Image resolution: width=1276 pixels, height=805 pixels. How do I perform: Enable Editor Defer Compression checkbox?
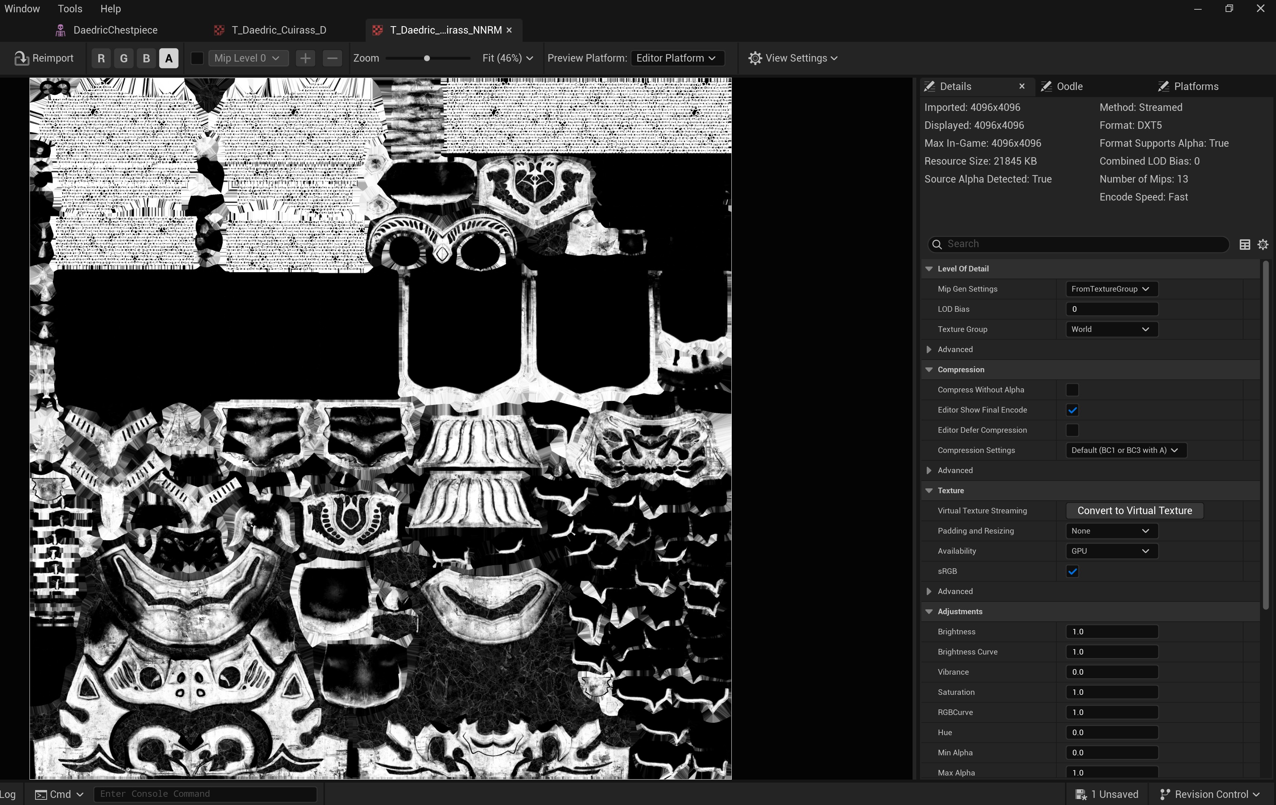pyautogui.click(x=1072, y=430)
